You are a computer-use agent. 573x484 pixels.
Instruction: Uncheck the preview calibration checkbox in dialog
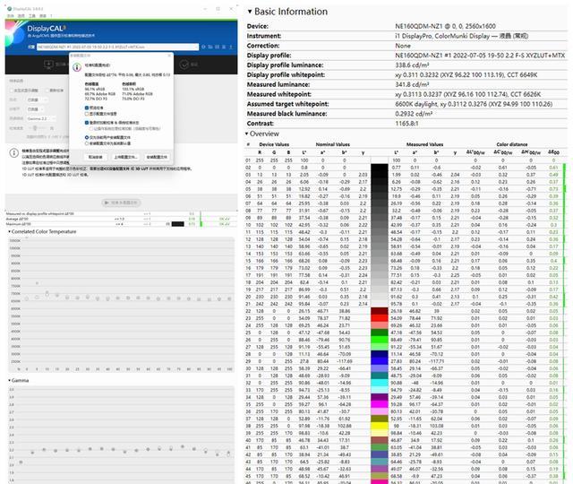pyautogui.click(x=87, y=108)
